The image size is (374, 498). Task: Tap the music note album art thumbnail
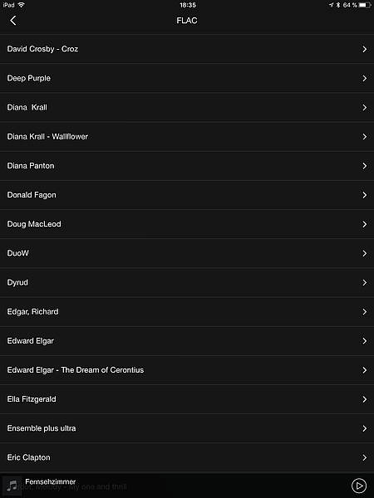(x=12, y=486)
